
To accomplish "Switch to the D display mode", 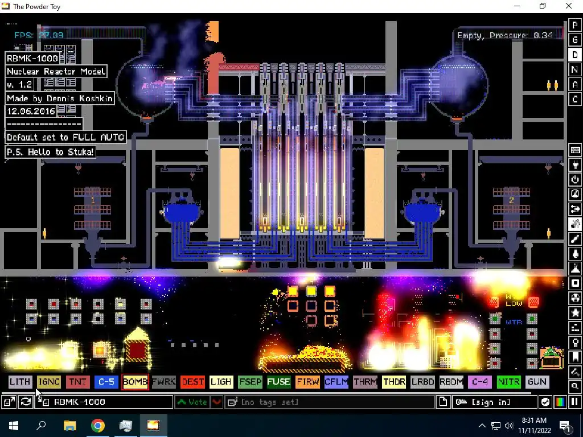I will click(x=575, y=55).
